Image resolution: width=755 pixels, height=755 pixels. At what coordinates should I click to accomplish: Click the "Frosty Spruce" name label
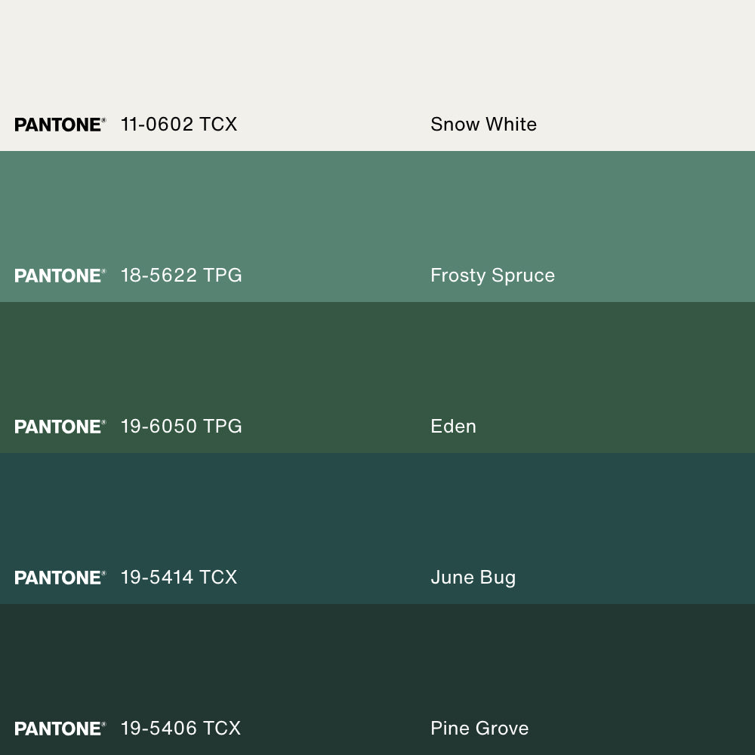[492, 276]
